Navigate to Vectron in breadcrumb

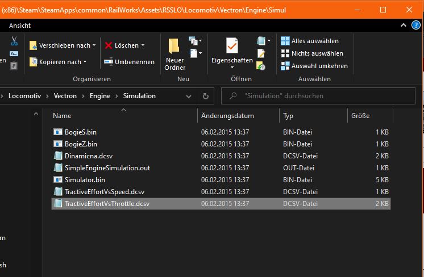point(65,96)
